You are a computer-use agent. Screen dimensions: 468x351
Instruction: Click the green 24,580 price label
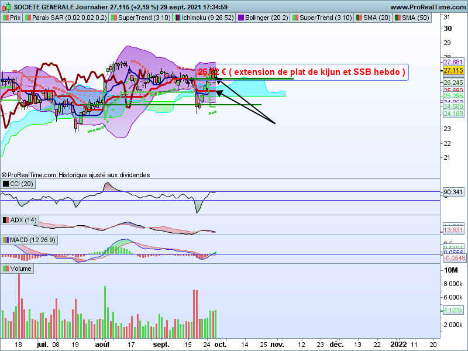point(453,106)
